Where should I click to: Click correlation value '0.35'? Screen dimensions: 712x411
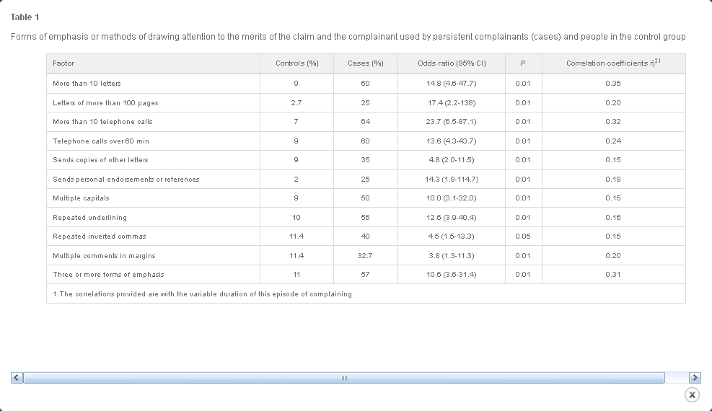pos(613,84)
